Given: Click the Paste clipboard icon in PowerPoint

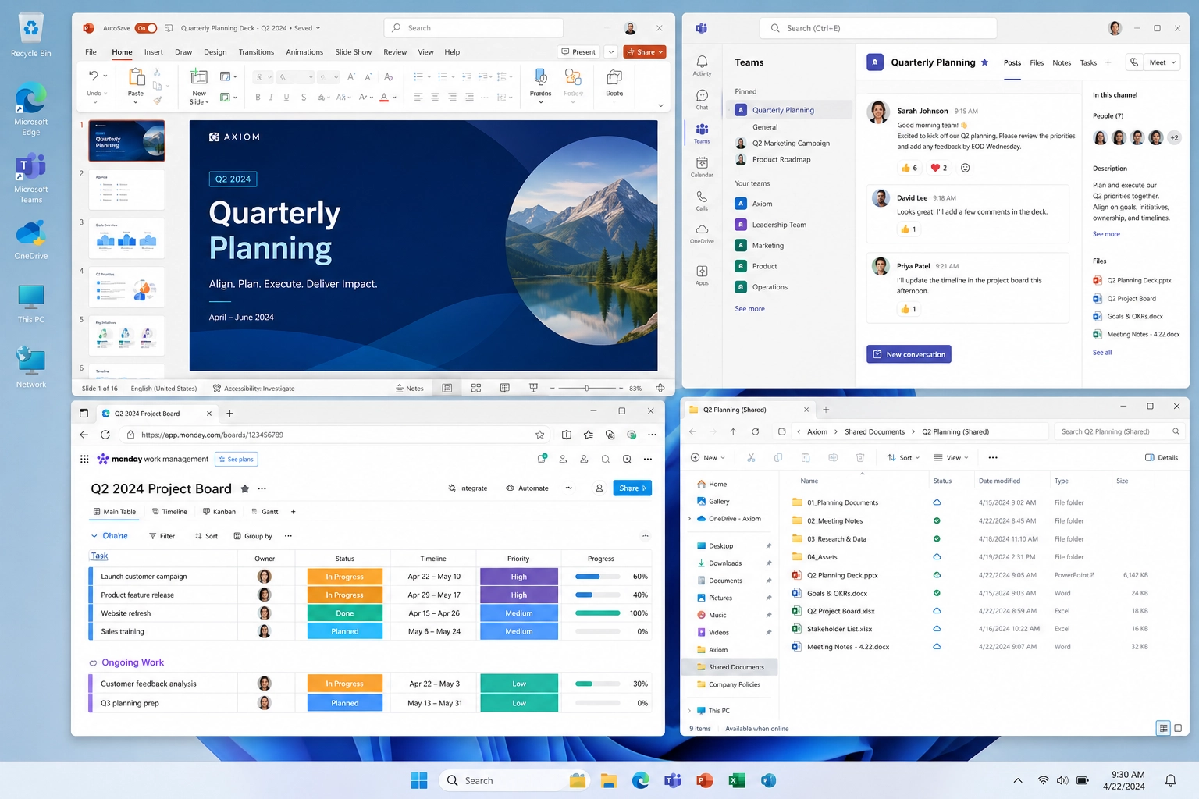Looking at the screenshot, I should (137, 78).
